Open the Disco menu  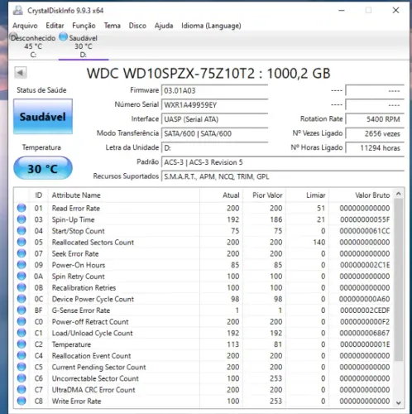[137, 26]
